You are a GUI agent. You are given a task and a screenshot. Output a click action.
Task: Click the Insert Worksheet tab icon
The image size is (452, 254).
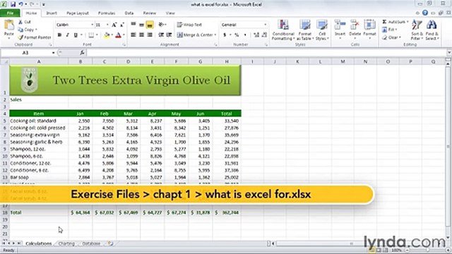tap(110, 243)
